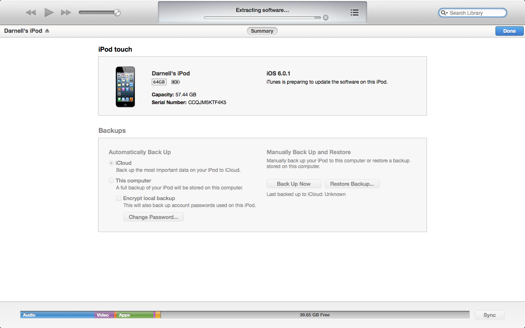Click the Video storage segment
Viewport: 525px width, 328px height.
pos(104,315)
